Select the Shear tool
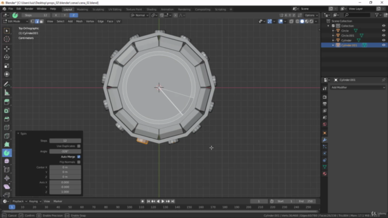This screenshot has height=218, width=388. [x=7, y=187]
